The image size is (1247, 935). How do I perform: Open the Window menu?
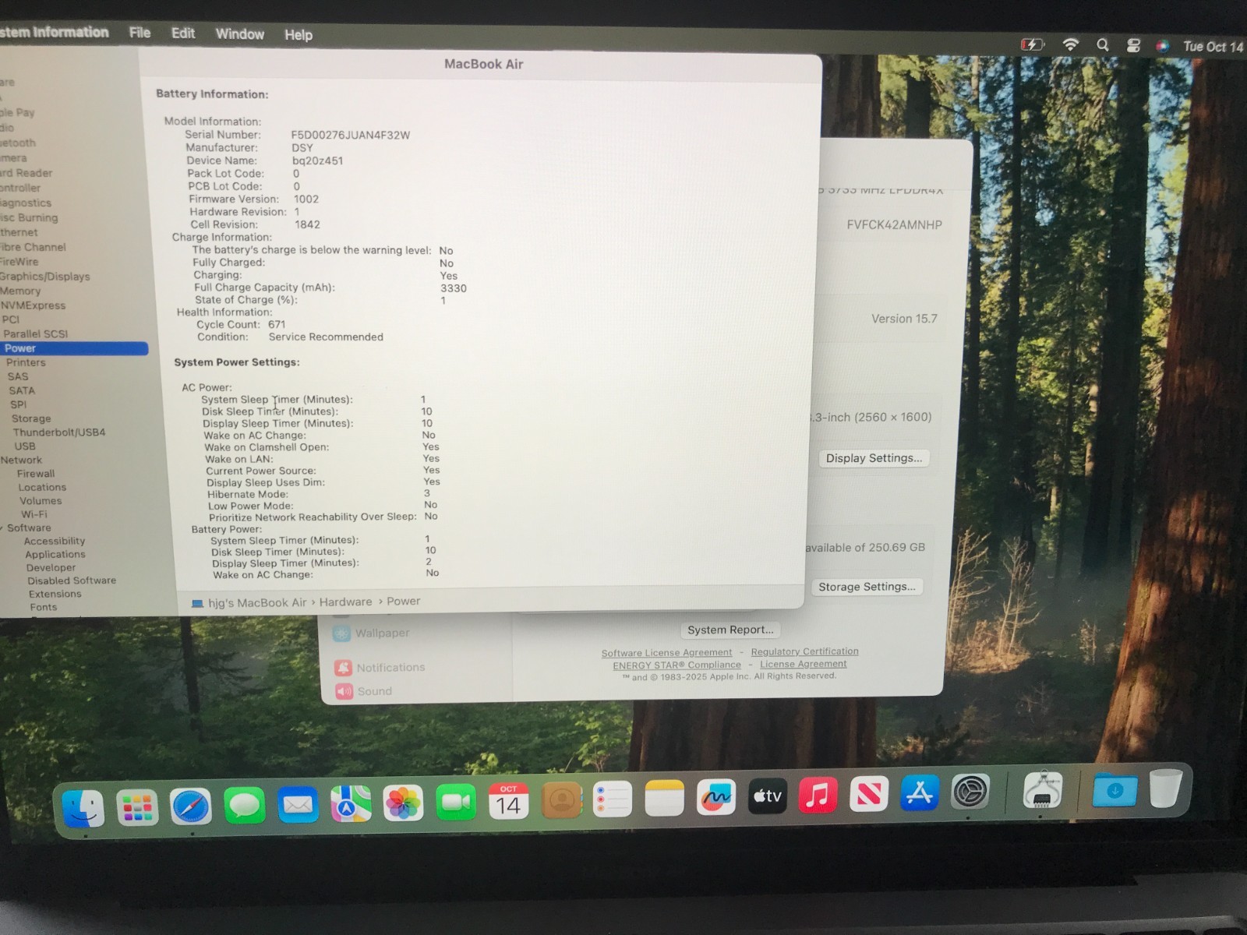pyautogui.click(x=240, y=34)
